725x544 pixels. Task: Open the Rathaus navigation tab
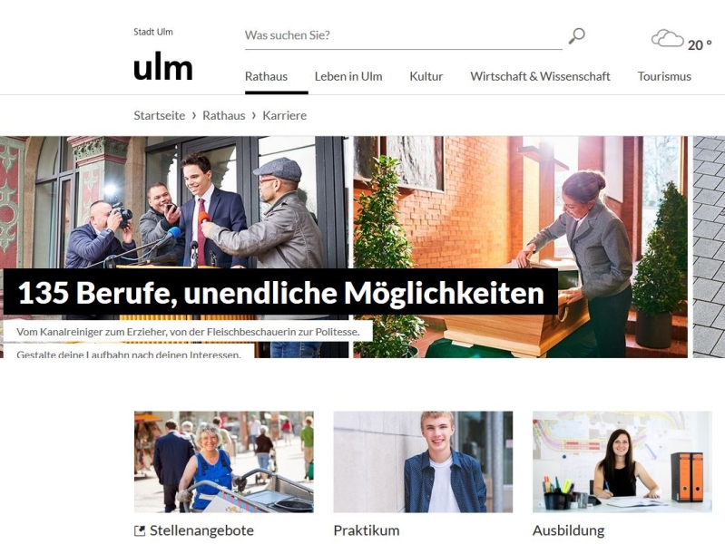[x=267, y=76]
